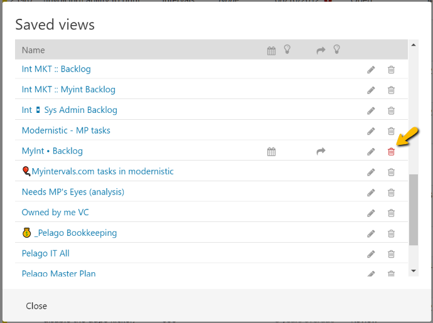Screen dimensions: 433x323
Task: Sort list by Name column header
Action: point(33,50)
